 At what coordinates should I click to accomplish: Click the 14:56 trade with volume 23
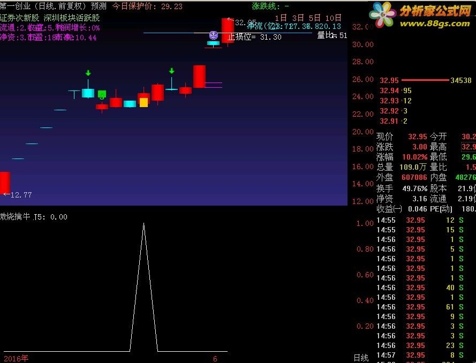click(x=420, y=346)
